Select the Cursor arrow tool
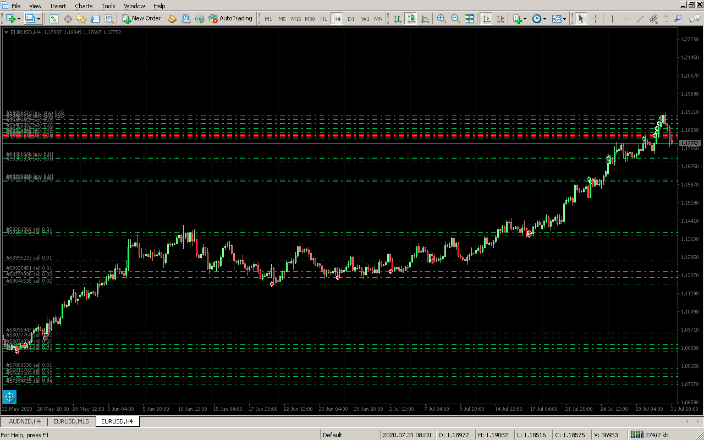 click(x=581, y=19)
